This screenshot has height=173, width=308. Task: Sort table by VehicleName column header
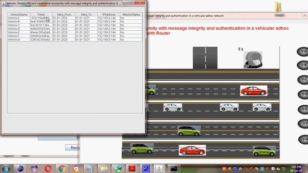(x=19, y=14)
